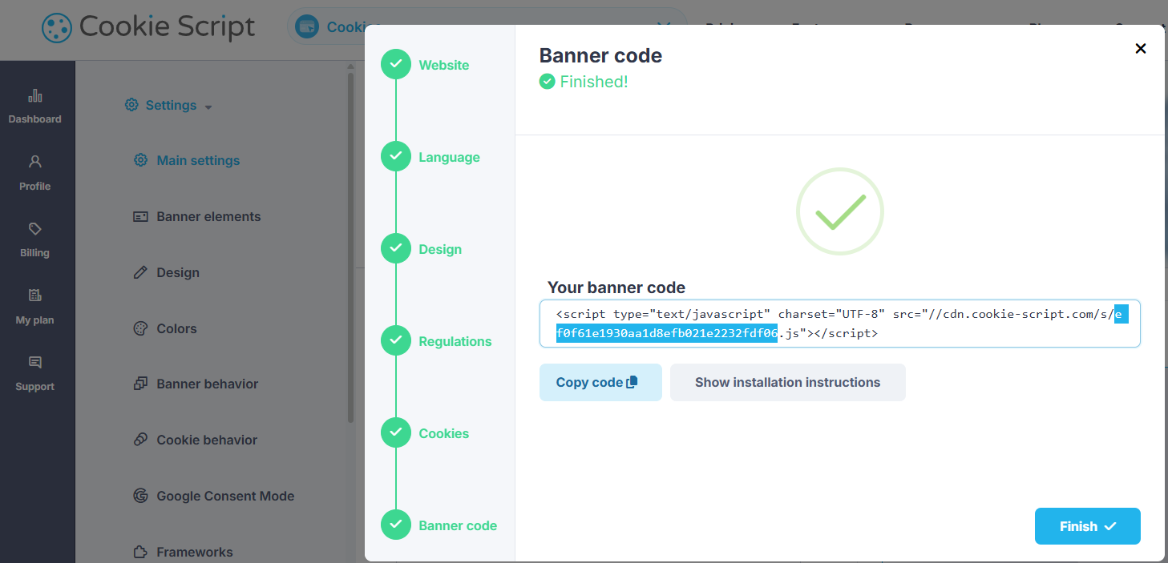Click the Cookie Script logo icon
This screenshot has height=563, width=1168.
click(56, 29)
